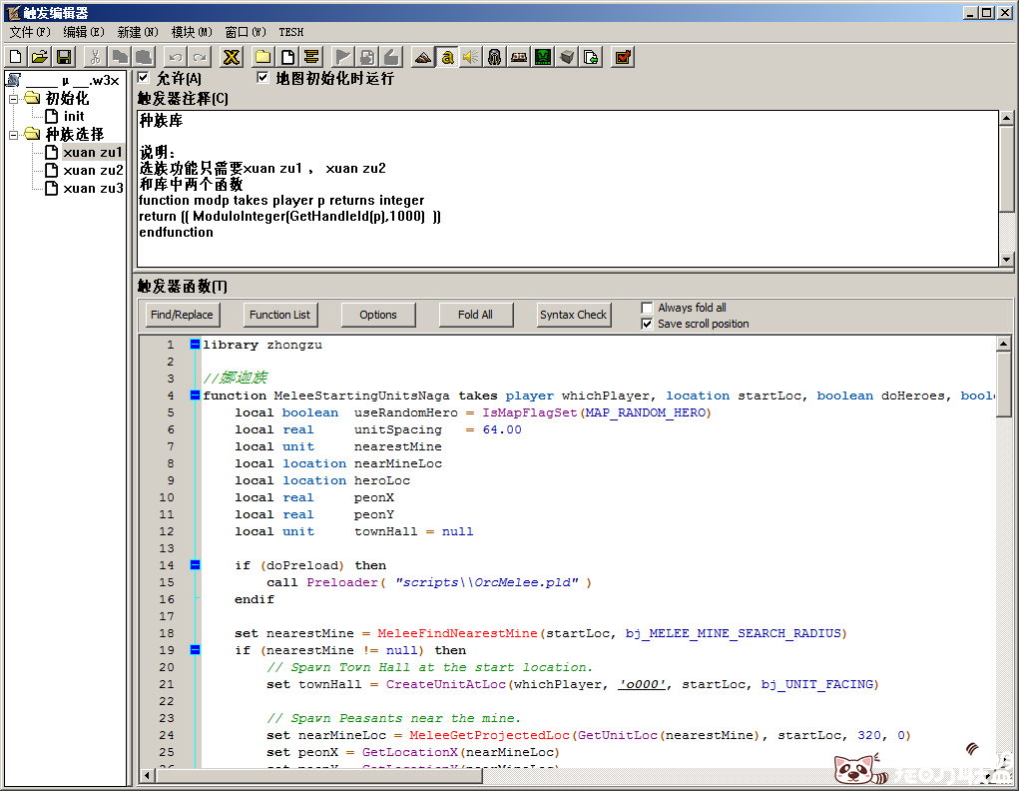This screenshot has width=1019, height=791.
Task: Fold the MeleeStartingUnitsNaga function at line 4
Action: [195, 395]
